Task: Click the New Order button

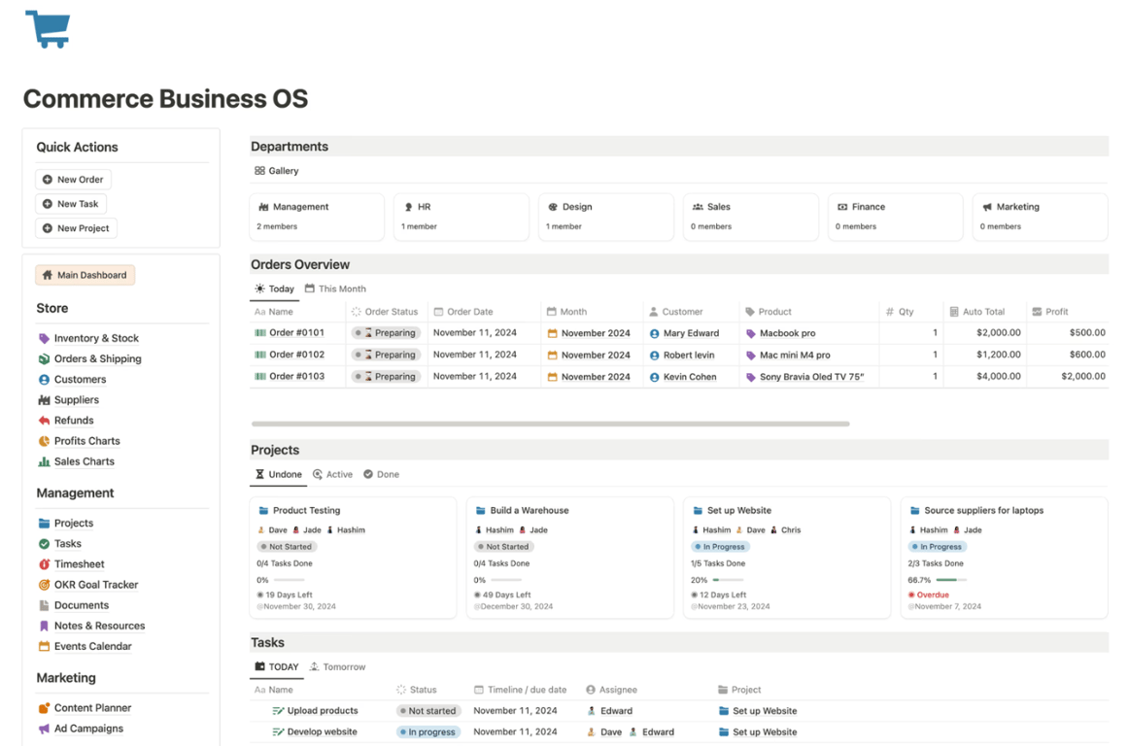Action: click(74, 179)
